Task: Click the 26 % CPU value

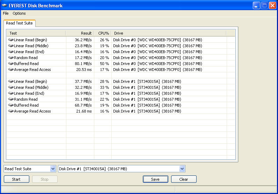Action: tap(104, 40)
